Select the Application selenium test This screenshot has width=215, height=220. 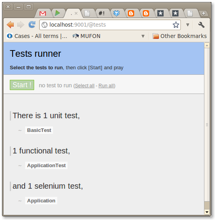[41, 201]
